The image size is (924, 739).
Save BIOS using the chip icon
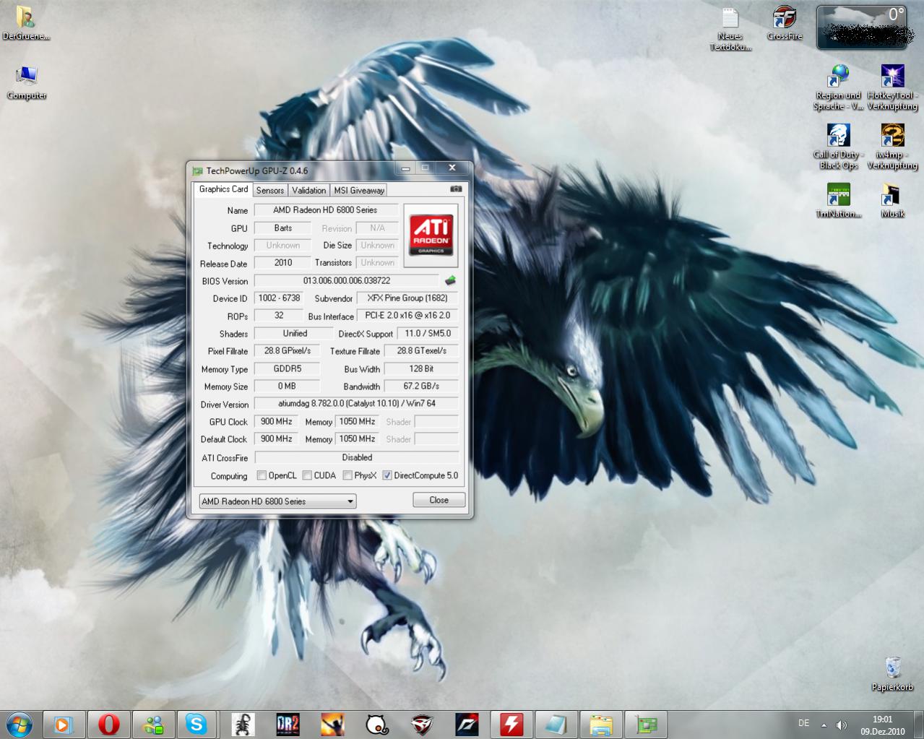(x=450, y=281)
